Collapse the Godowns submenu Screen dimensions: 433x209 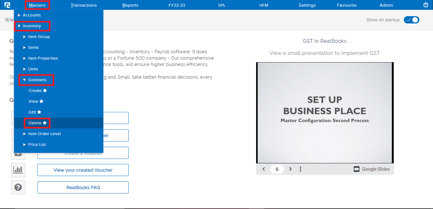point(37,80)
